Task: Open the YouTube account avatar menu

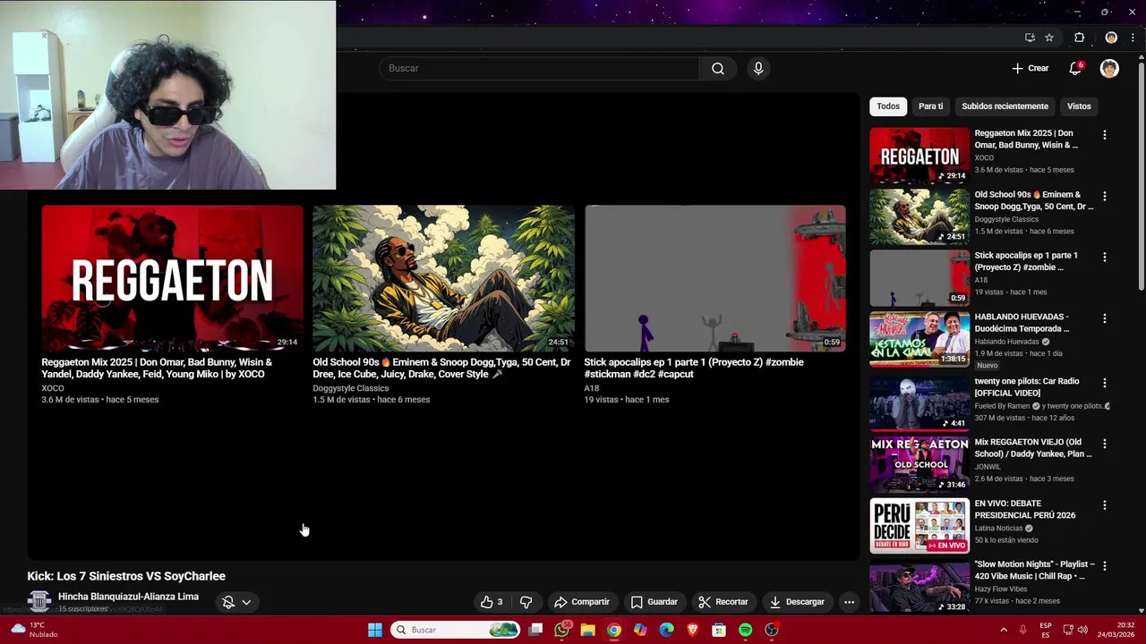Action: point(1109,68)
